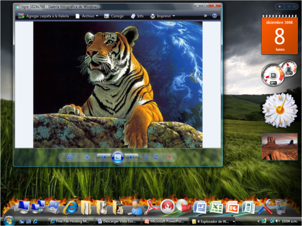Start the slideshow with the center play button
Viewport: 302px width, 226px height.
[118, 157]
